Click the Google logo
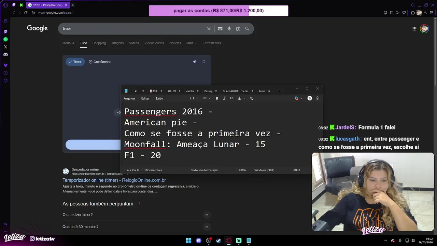Image resolution: width=437 pixels, height=246 pixels. (x=37, y=28)
